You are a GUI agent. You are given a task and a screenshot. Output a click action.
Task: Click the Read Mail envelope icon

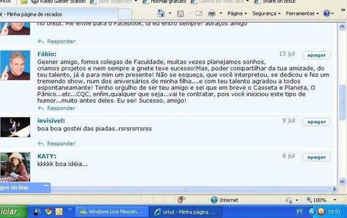coord(199,13)
